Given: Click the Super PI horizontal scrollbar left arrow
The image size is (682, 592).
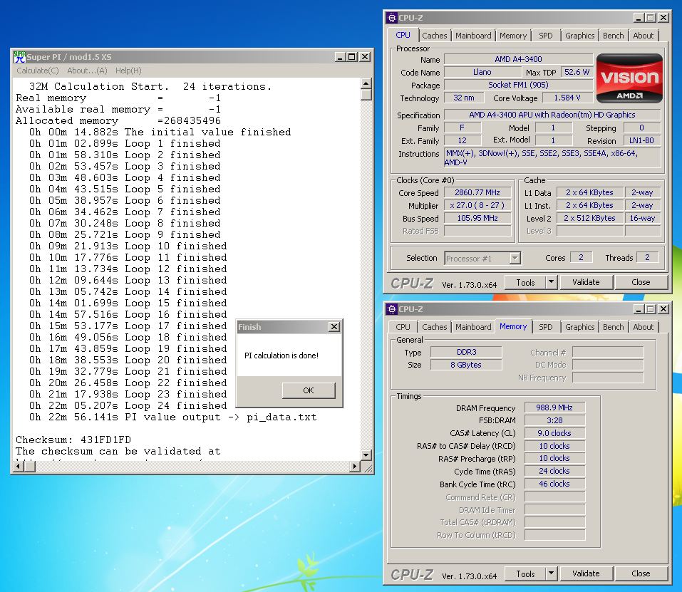Looking at the screenshot, I should (x=19, y=467).
